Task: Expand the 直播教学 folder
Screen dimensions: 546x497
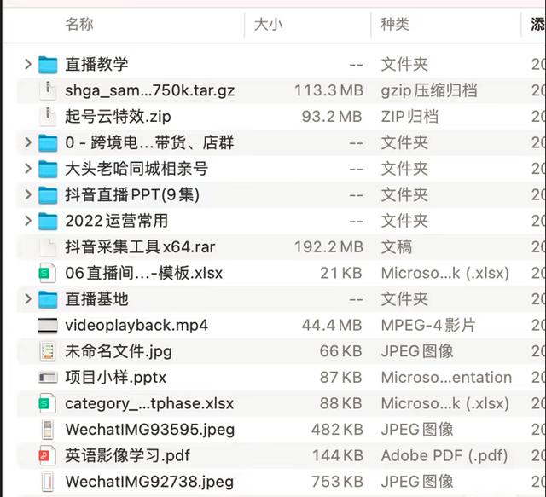Action: (28, 65)
